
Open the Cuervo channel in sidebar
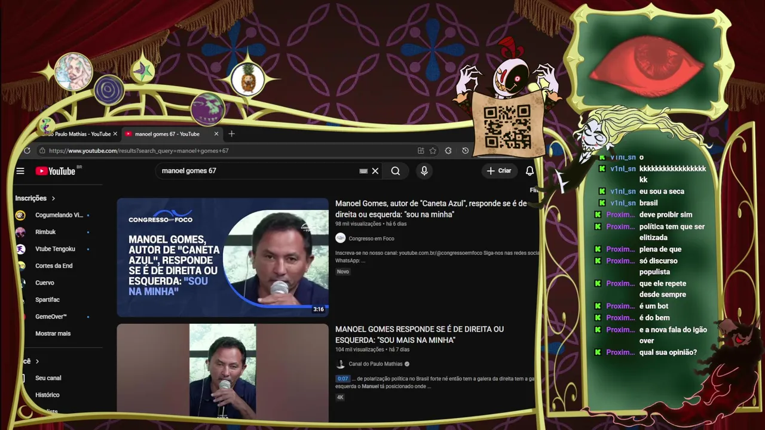point(45,282)
